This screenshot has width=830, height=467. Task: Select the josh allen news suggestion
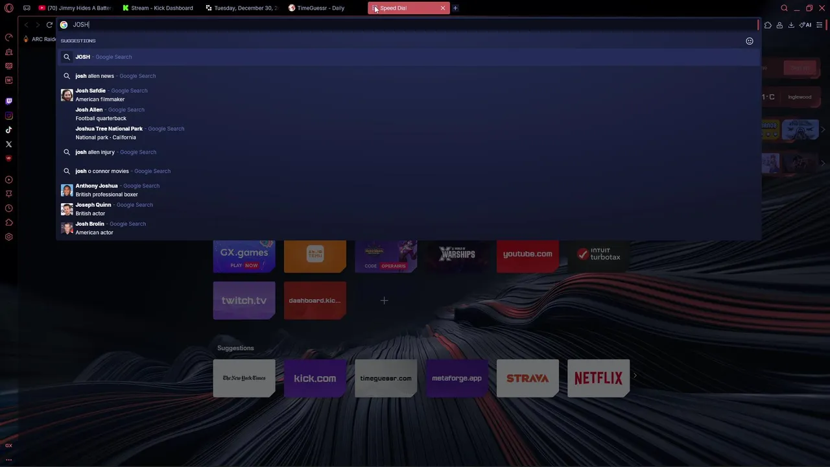[409, 76]
